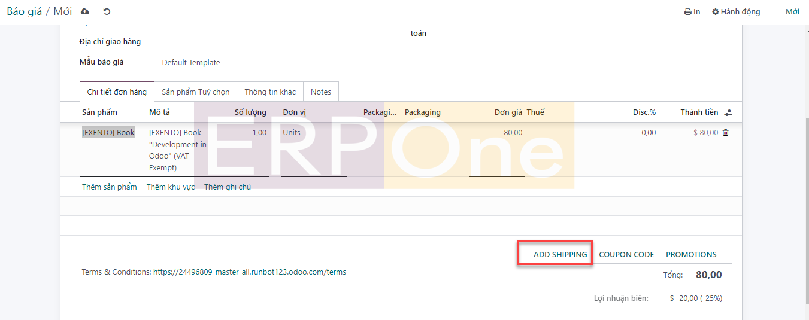Image resolution: width=809 pixels, height=320 pixels.
Task: Delete the order line with trash icon
Action: (x=726, y=133)
